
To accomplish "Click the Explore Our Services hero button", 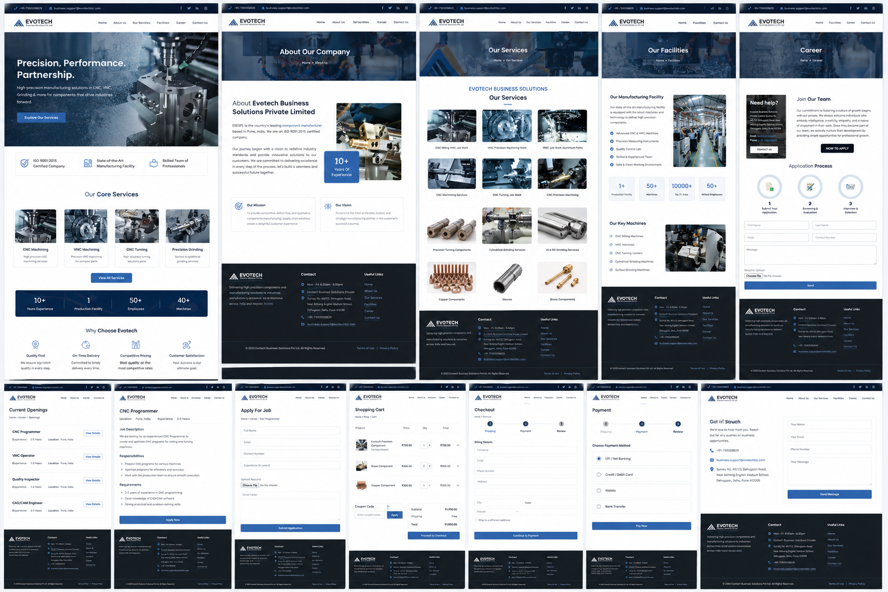I will 41,117.
